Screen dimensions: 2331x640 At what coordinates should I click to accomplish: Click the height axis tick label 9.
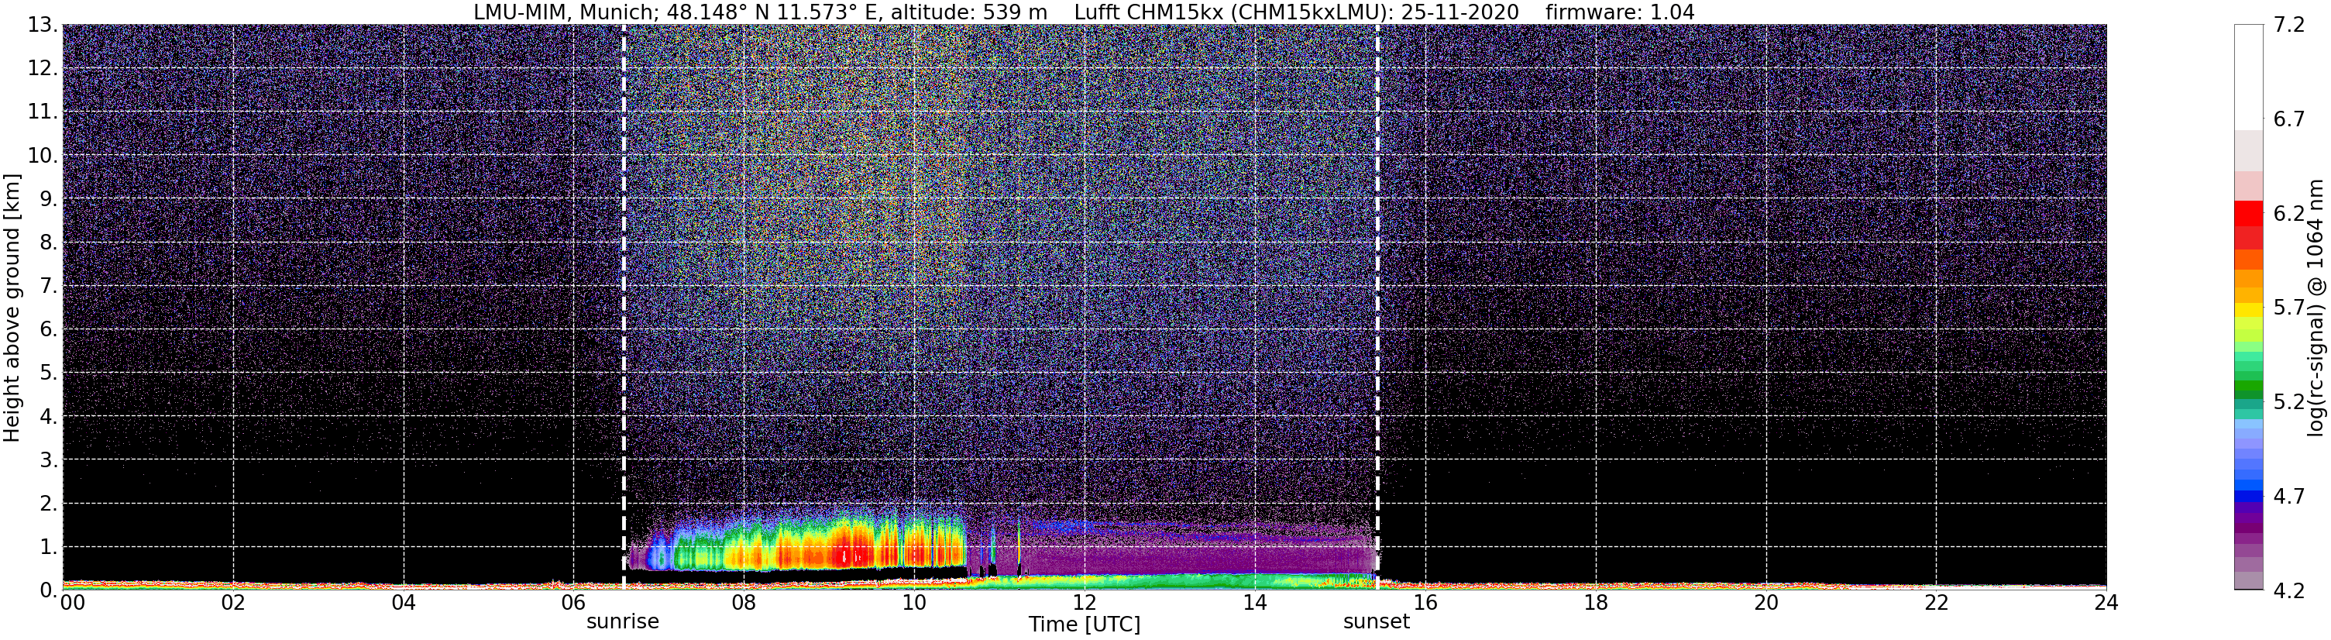click(49, 199)
